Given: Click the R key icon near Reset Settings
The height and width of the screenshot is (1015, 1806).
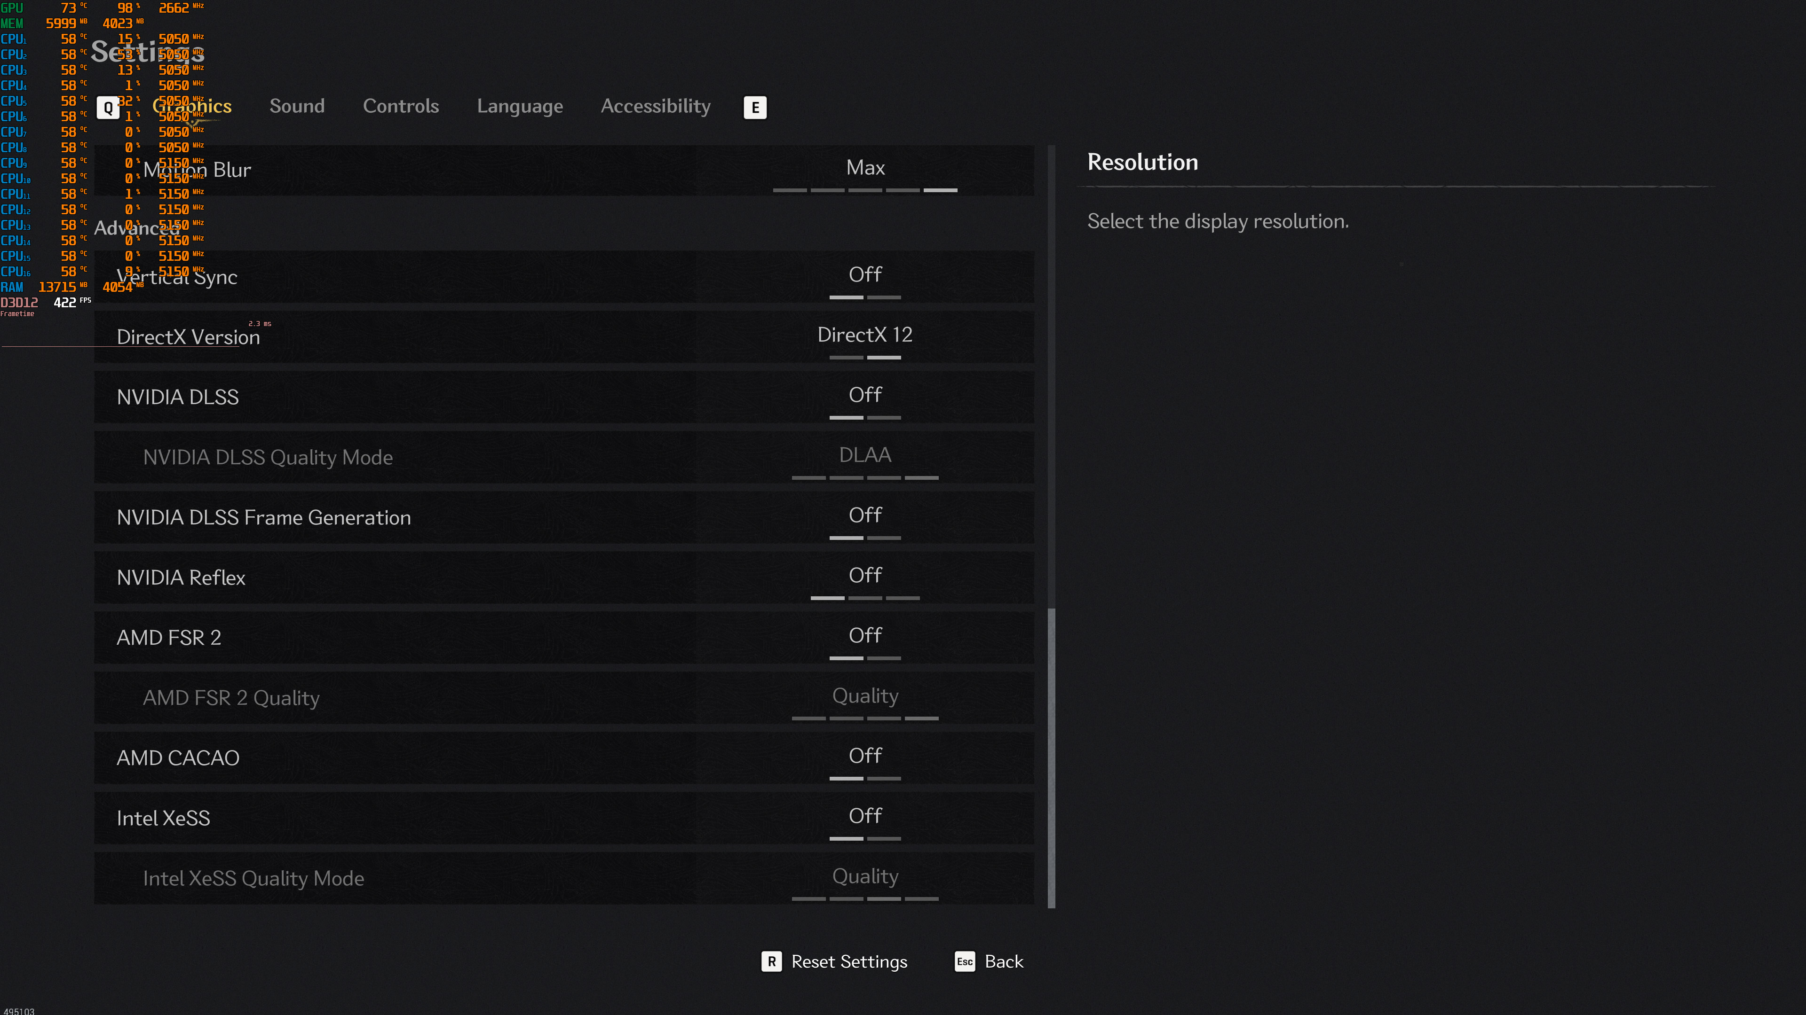Looking at the screenshot, I should coord(771,961).
